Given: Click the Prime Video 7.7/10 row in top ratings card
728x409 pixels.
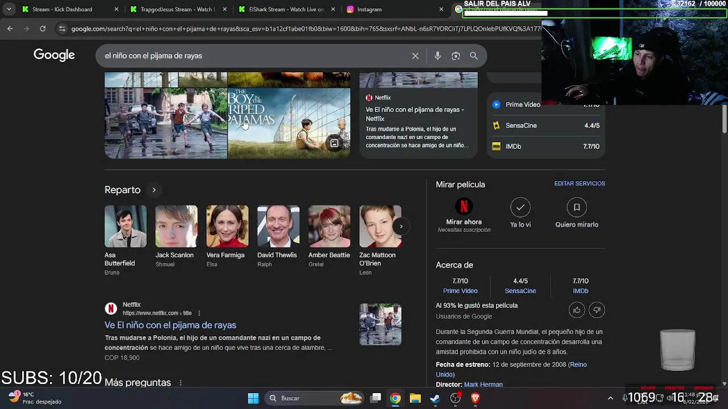Looking at the screenshot, I should coord(546,105).
